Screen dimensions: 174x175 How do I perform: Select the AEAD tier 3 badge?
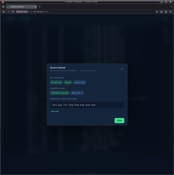77,93
